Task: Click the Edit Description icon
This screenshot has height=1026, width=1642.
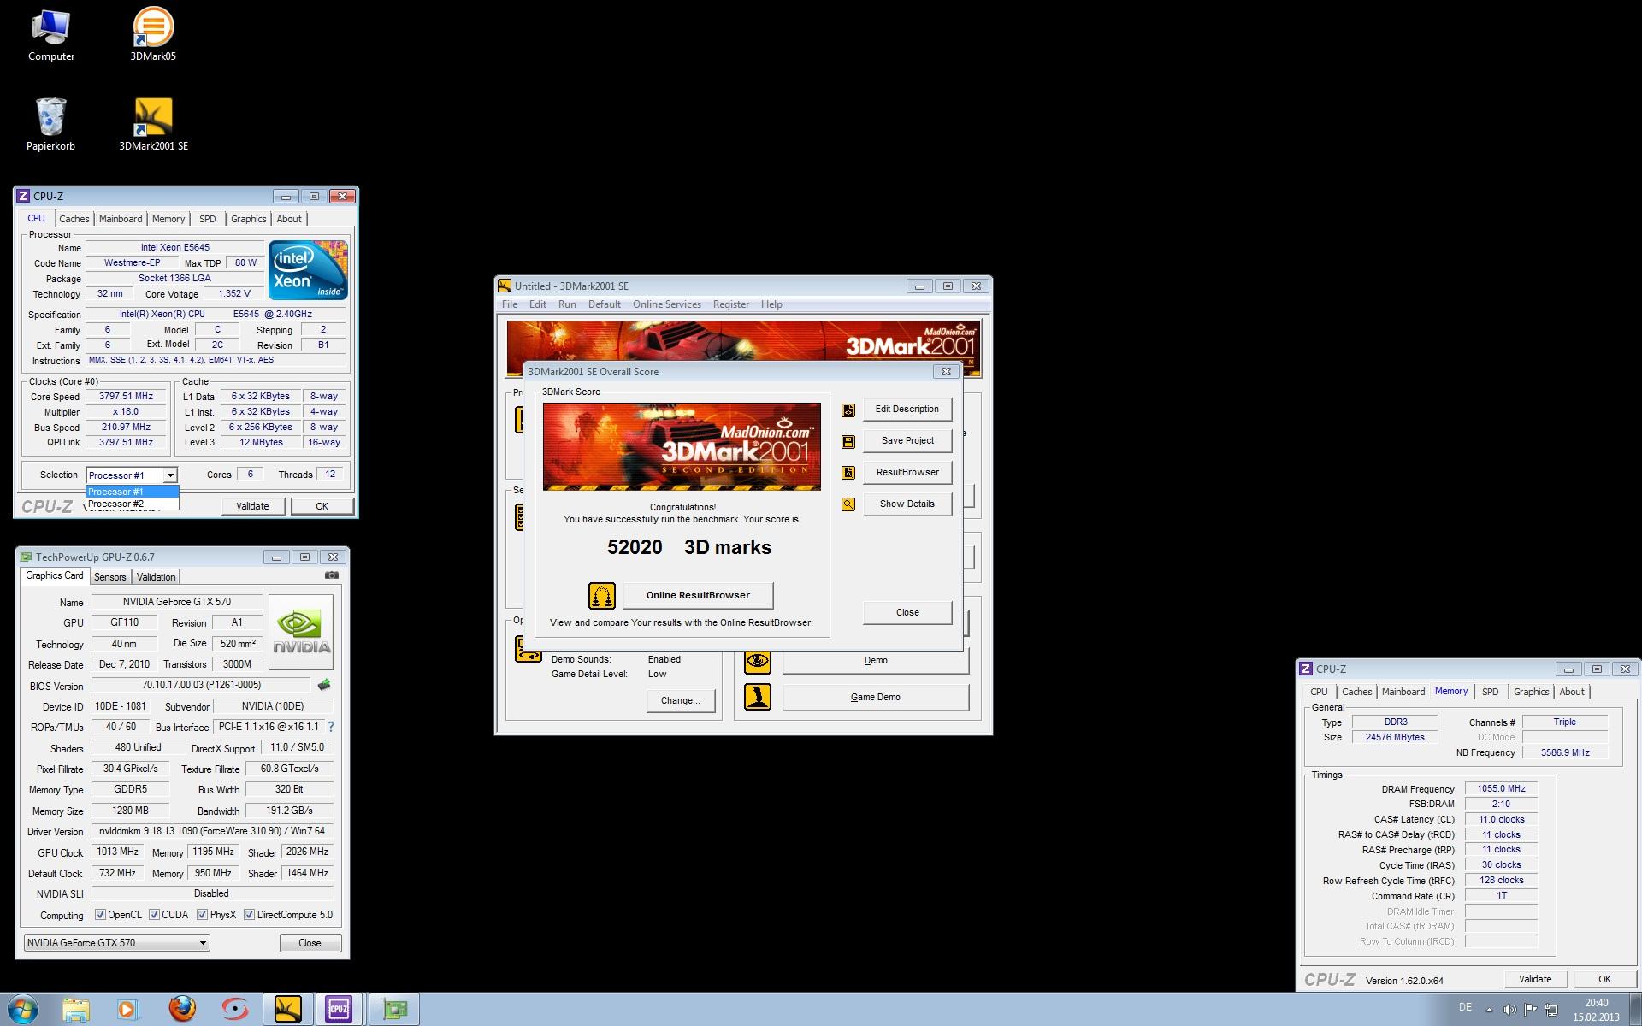Action: click(848, 410)
